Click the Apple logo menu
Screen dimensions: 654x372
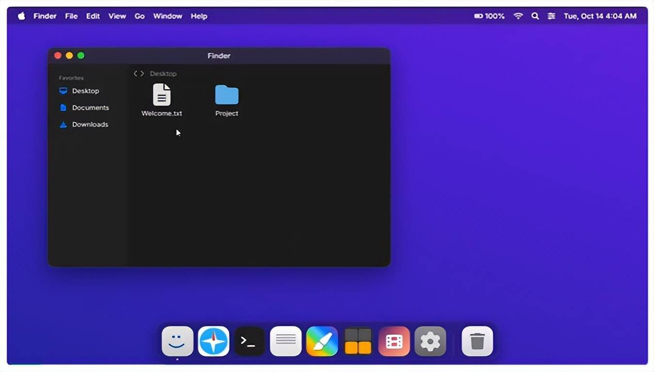pos(21,16)
